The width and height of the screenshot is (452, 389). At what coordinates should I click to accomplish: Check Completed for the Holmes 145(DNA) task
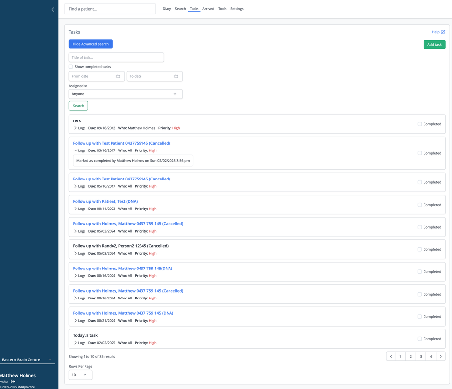(x=420, y=271)
